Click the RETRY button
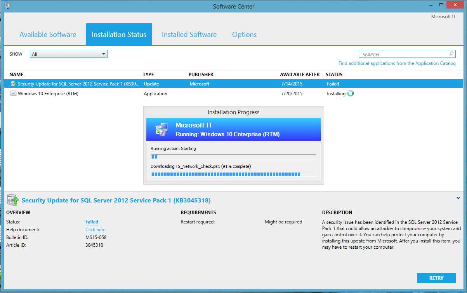This screenshot has width=467, height=293. [x=436, y=278]
